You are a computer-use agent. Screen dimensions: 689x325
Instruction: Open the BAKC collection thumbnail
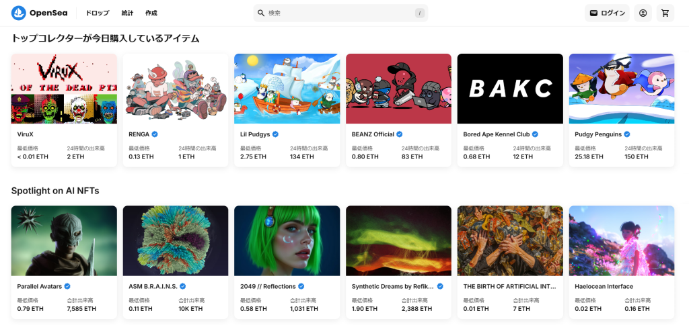(510, 89)
